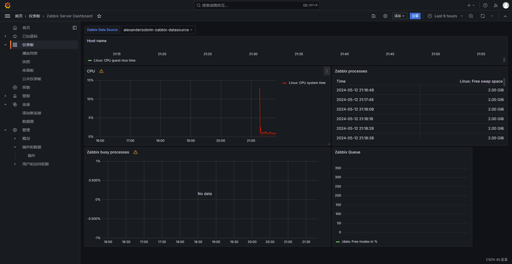Star the Zabbix Server Dashboard
This screenshot has width=512, height=264.
click(x=99, y=16)
